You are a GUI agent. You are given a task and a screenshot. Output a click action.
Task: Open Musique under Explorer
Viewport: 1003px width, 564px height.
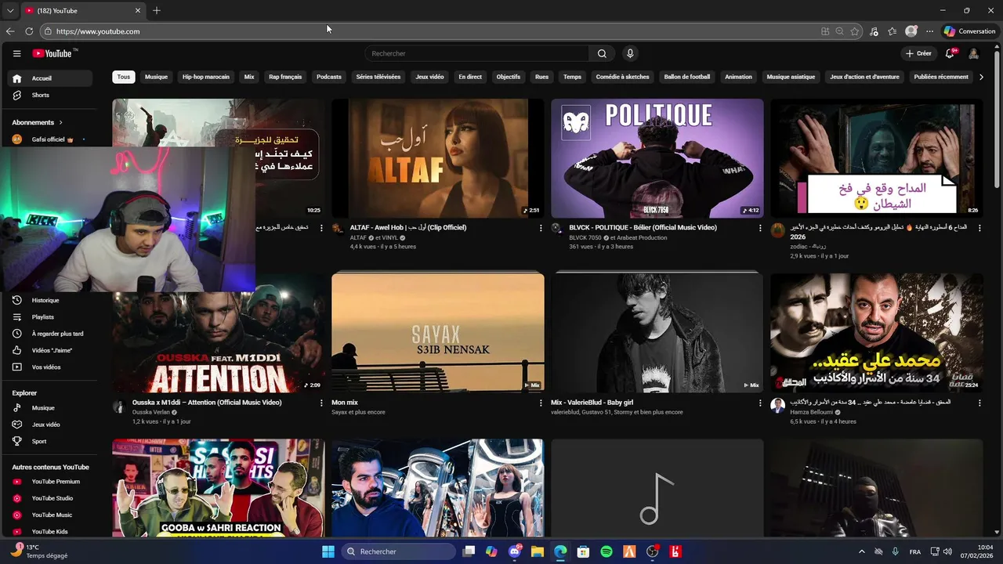pyautogui.click(x=50, y=408)
